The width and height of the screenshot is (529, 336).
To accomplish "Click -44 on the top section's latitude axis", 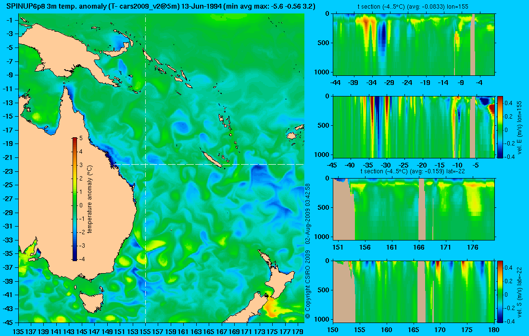I will (x=335, y=83).
